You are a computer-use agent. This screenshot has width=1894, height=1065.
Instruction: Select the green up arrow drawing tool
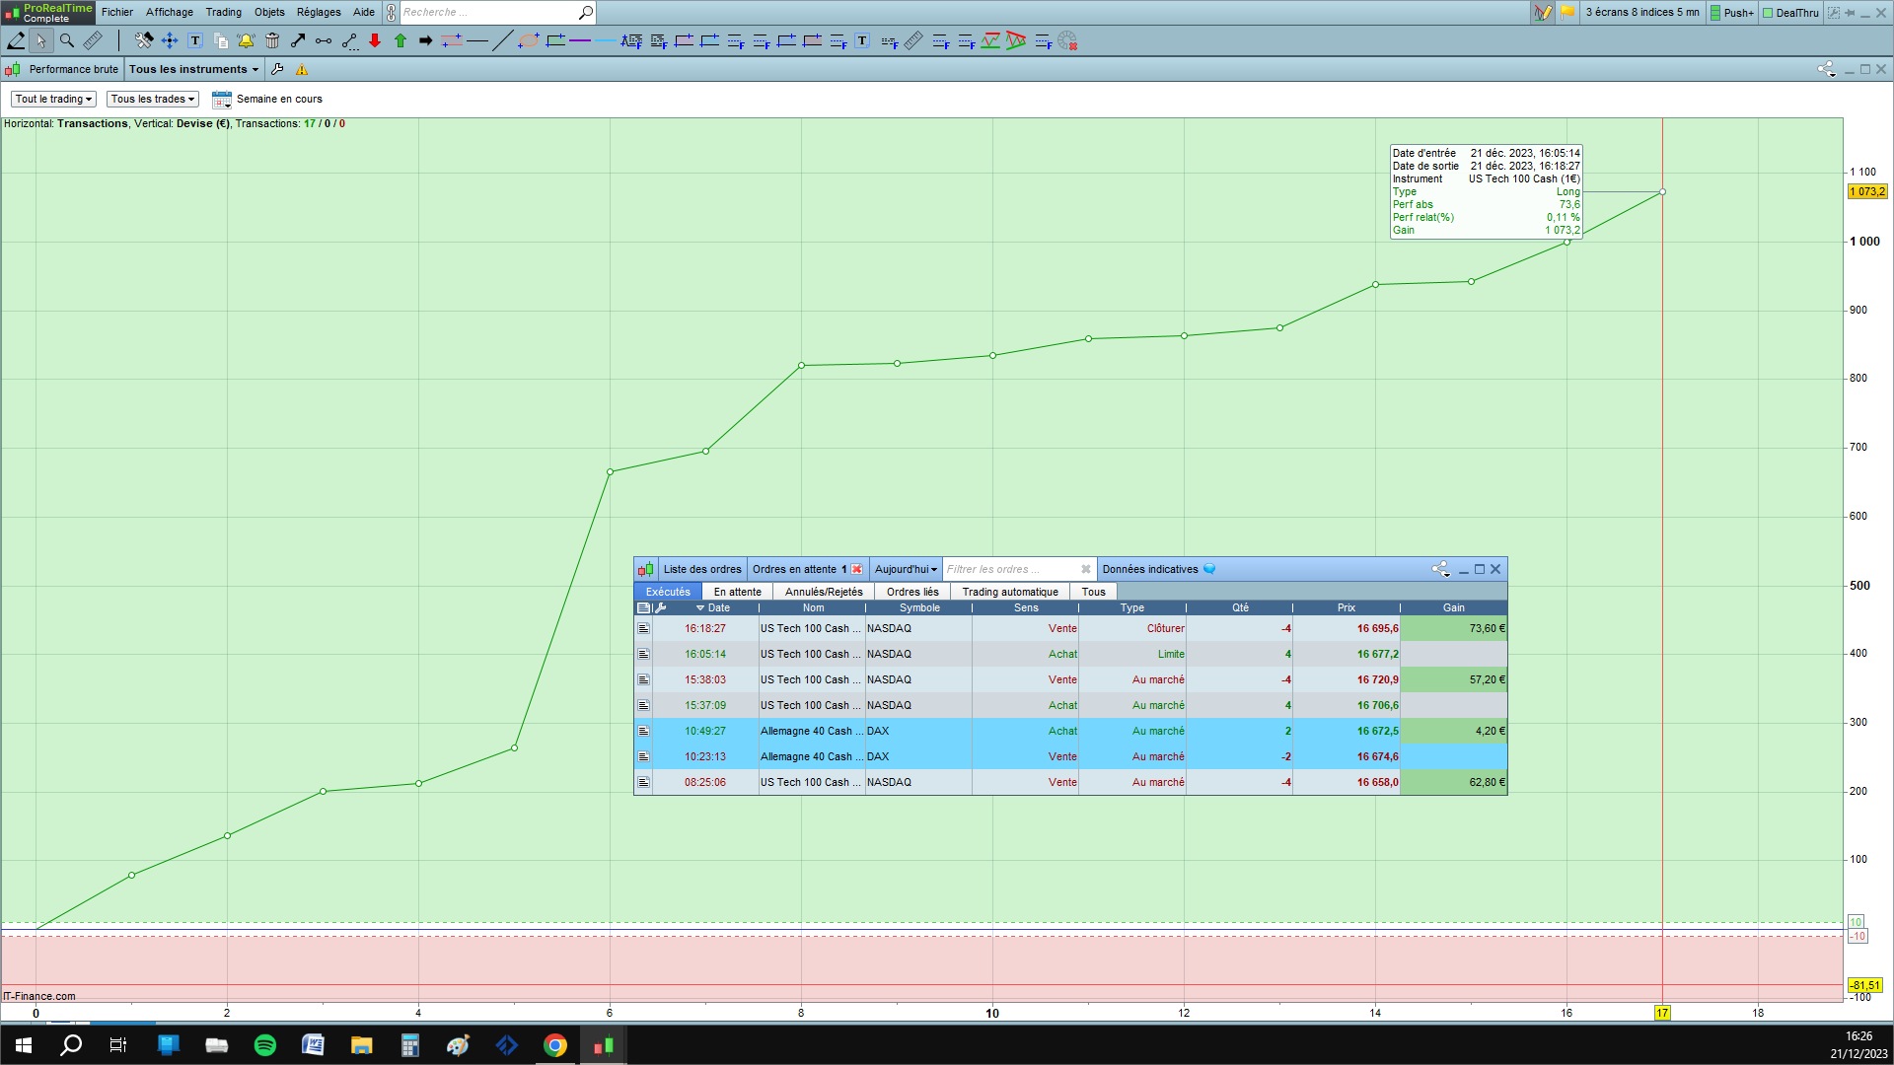(401, 40)
